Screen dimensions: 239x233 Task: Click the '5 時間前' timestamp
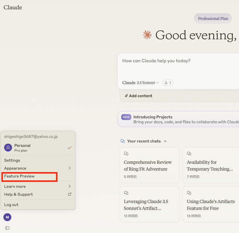[x=130, y=177]
